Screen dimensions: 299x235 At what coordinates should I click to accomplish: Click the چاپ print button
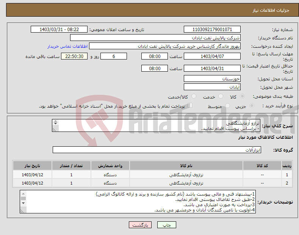coord(166,225)
